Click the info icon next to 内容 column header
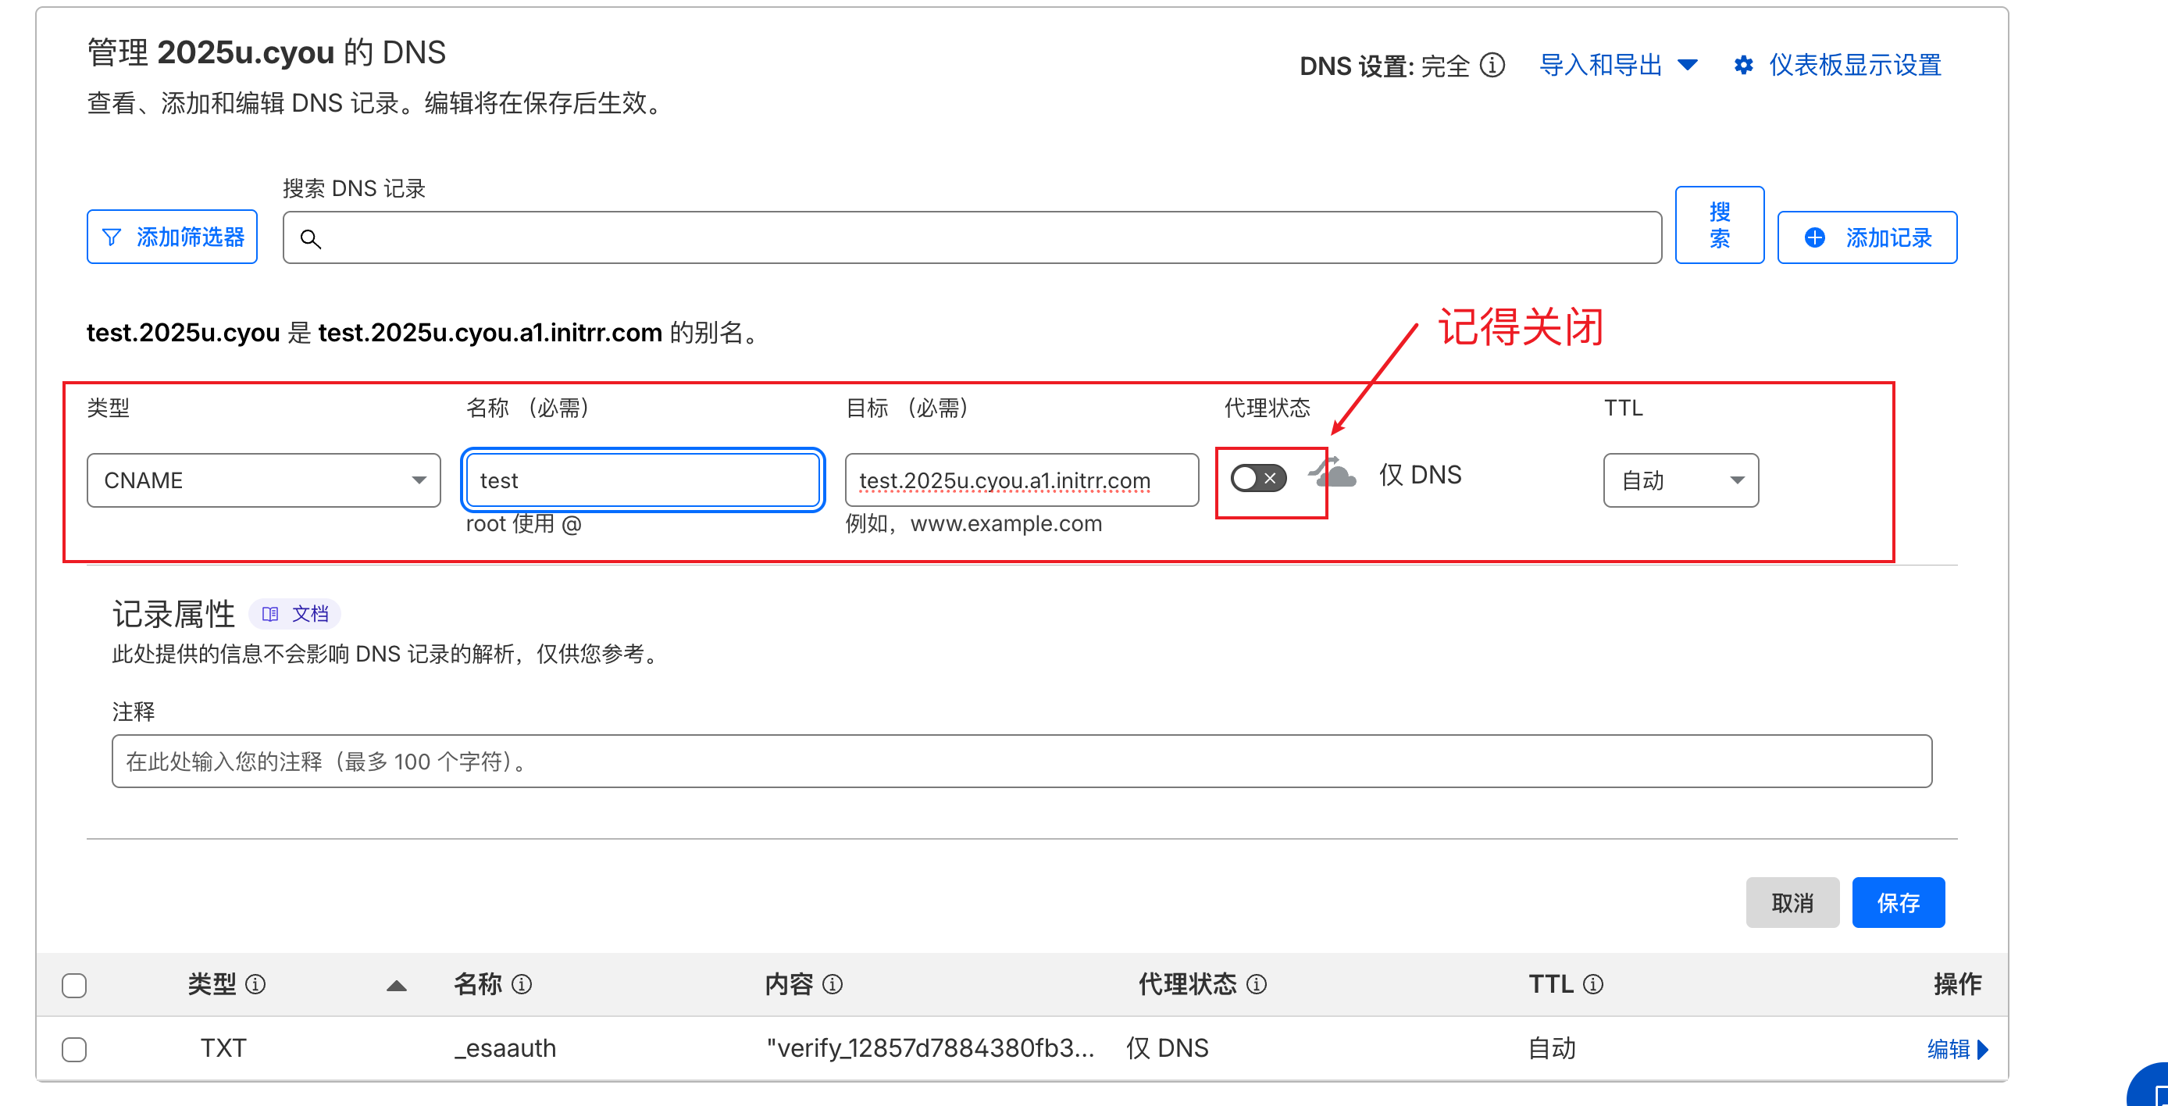2168x1106 pixels. tap(833, 984)
